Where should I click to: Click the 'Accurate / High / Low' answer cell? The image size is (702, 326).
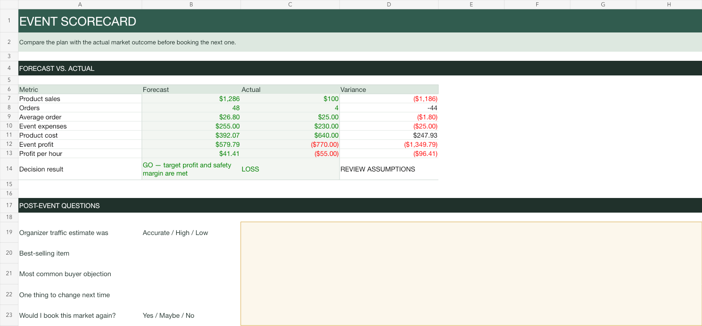191,232
